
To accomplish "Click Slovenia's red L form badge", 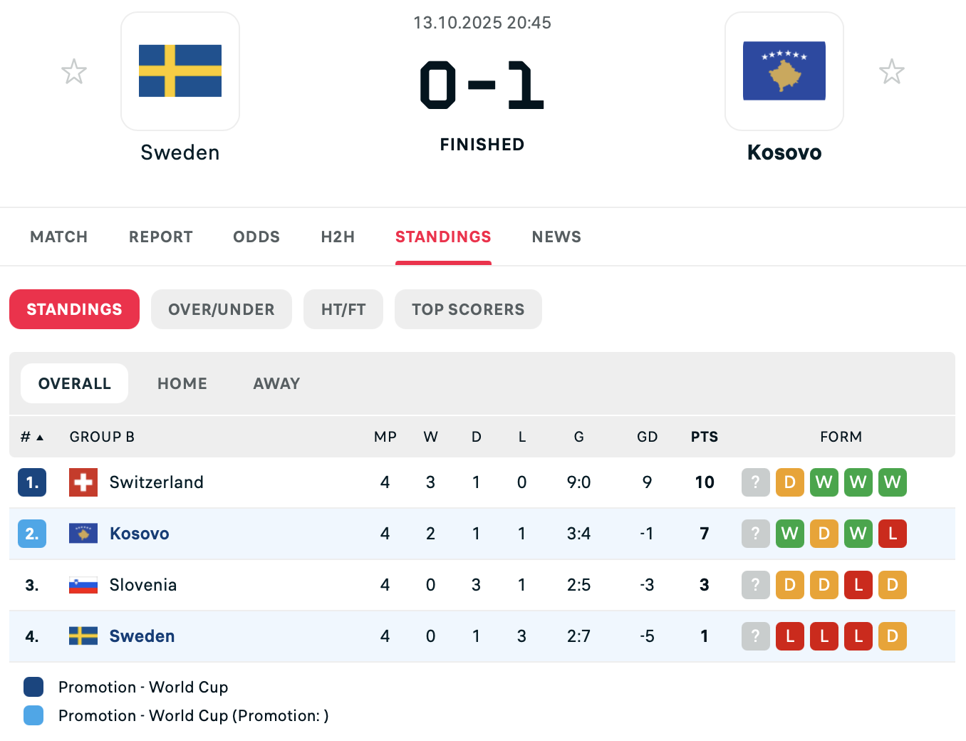I will point(858,585).
